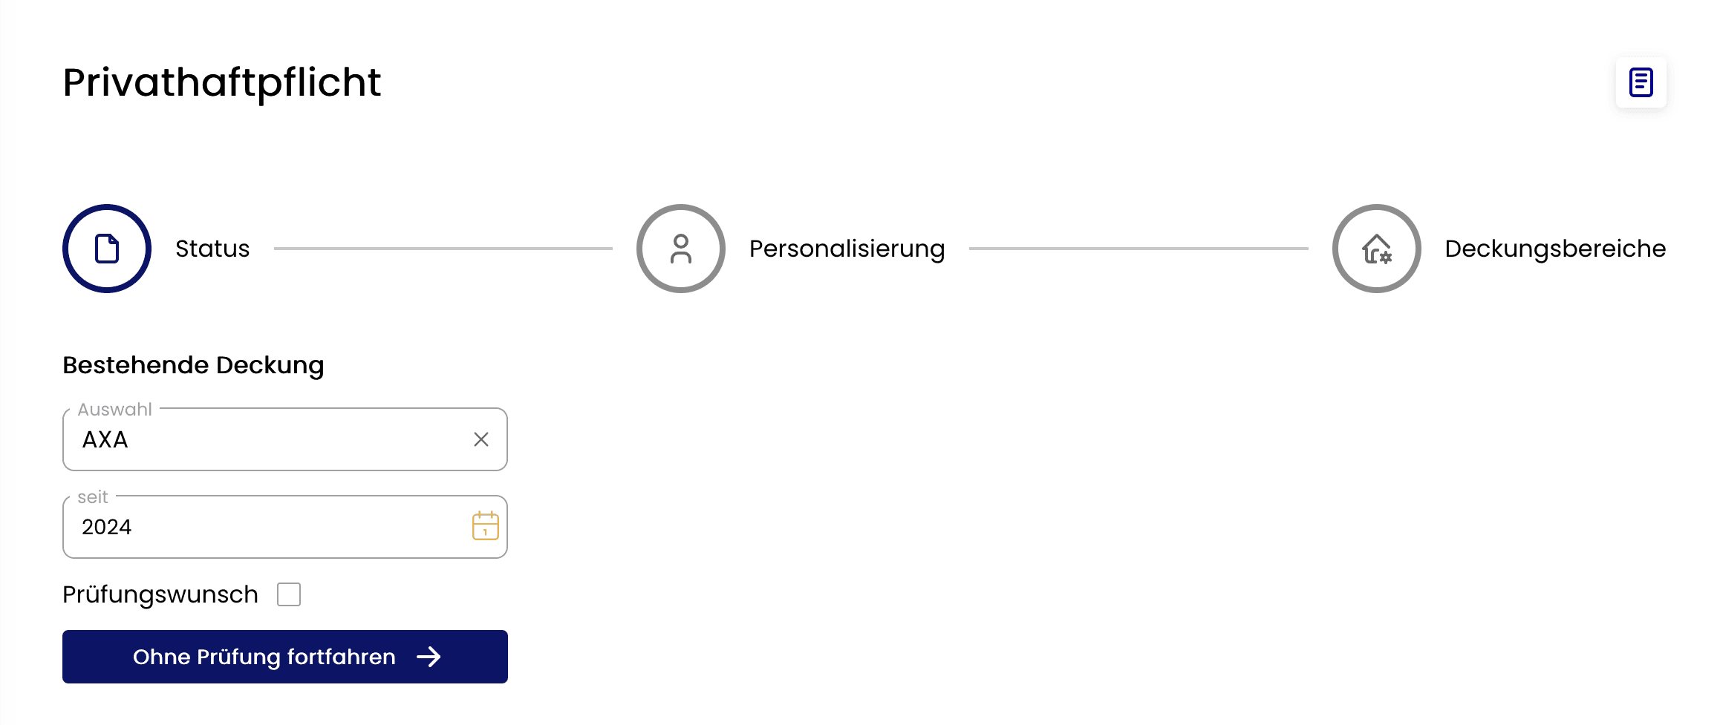Enable the Prüfungswunsch checkbox
This screenshot has width=1720, height=725.
[x=289, y=594]
